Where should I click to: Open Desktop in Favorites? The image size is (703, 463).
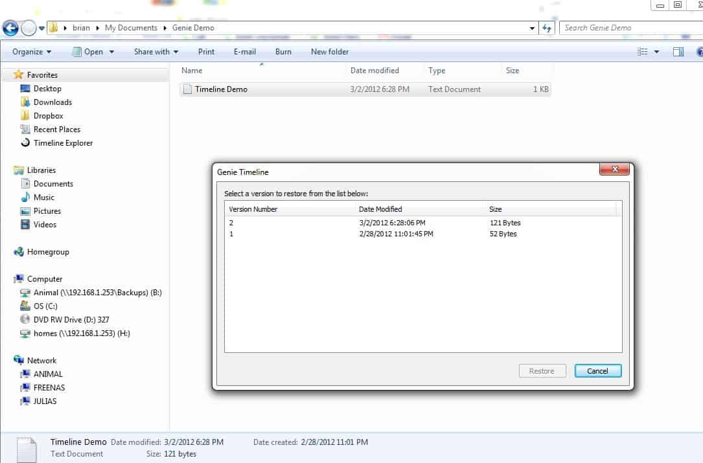point(47,89)
